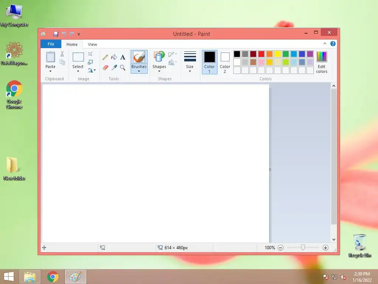Select the Color picker eyedropper tool
This screenshot has height=284, width=378.
pos(114,67)
